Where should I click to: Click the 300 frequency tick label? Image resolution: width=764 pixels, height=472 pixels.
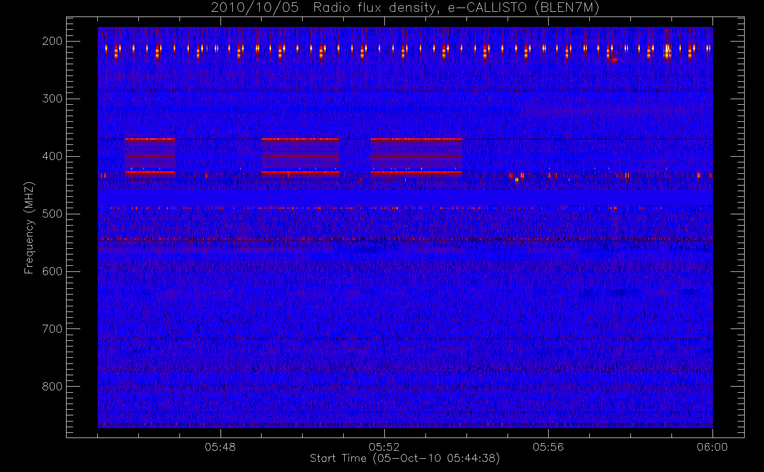(x=52, y=99)
